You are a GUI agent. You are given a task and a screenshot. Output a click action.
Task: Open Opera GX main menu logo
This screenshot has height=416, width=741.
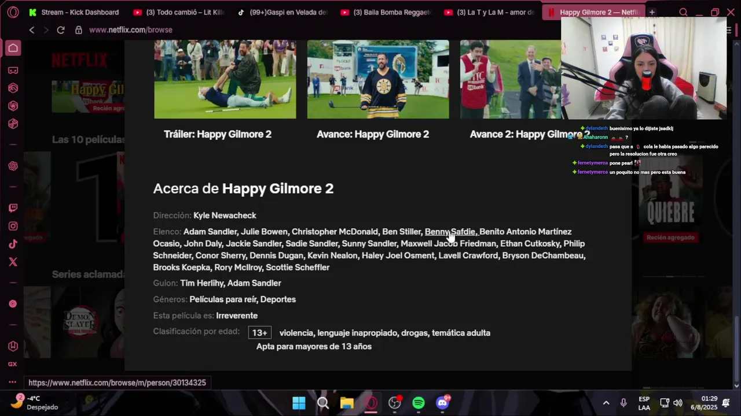(x=13, y=12)
